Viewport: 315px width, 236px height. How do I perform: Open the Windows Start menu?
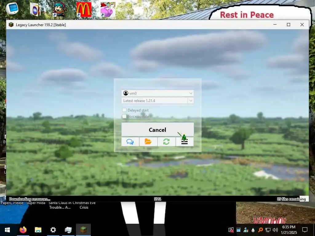(7, 230)
